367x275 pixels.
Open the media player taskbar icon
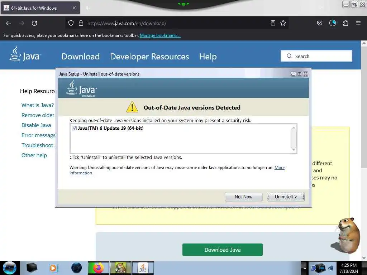click(53, 268)
